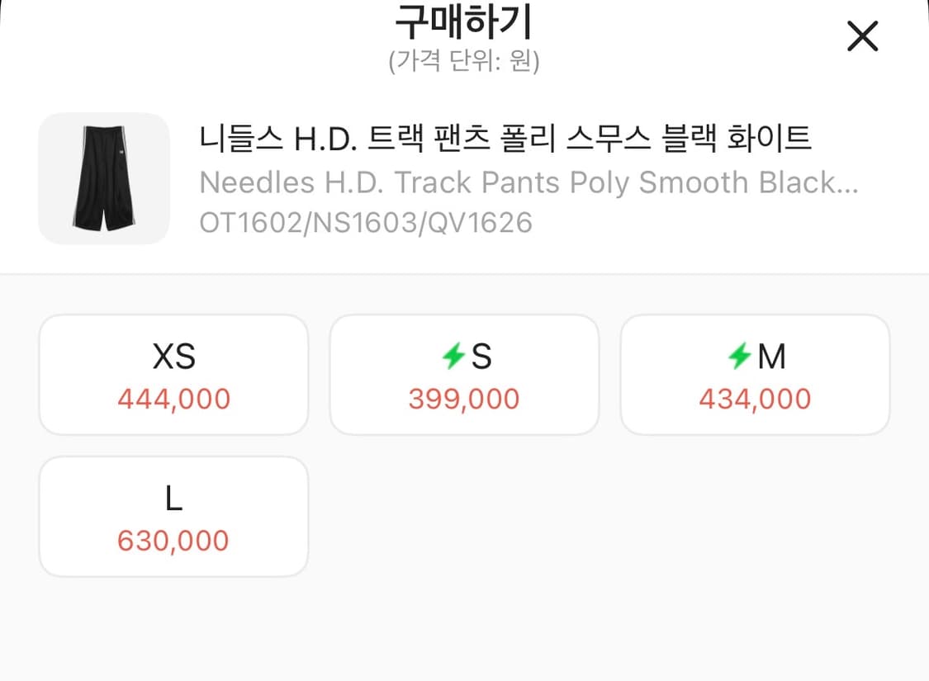Click the style code OT1602/NS1603/QV1626
Viewport: 929px width, 681px height.
[x=366, y=222]
